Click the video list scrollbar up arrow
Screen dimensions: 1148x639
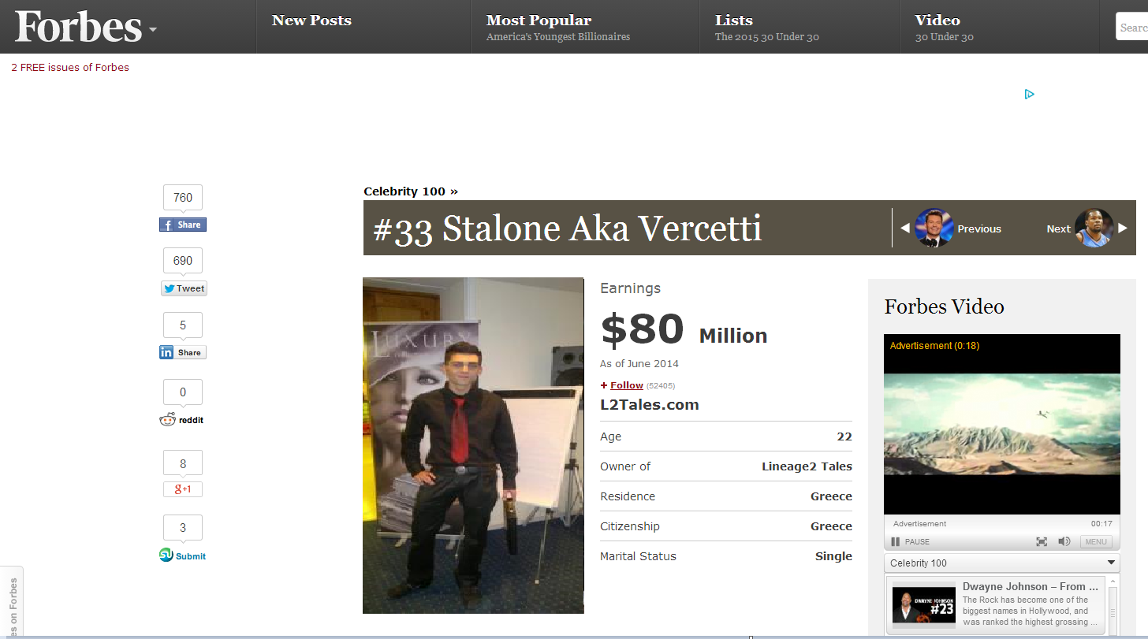[x=1113, y=581]
